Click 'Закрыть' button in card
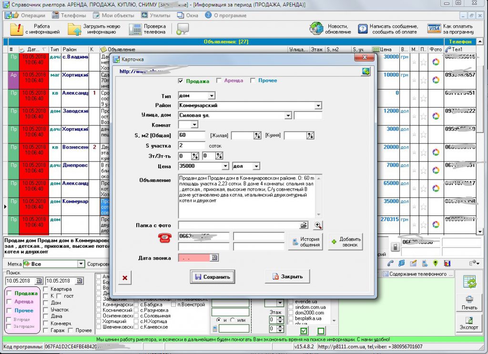The image size is (488, 354). pyautogui.click(x=287, y=276)
